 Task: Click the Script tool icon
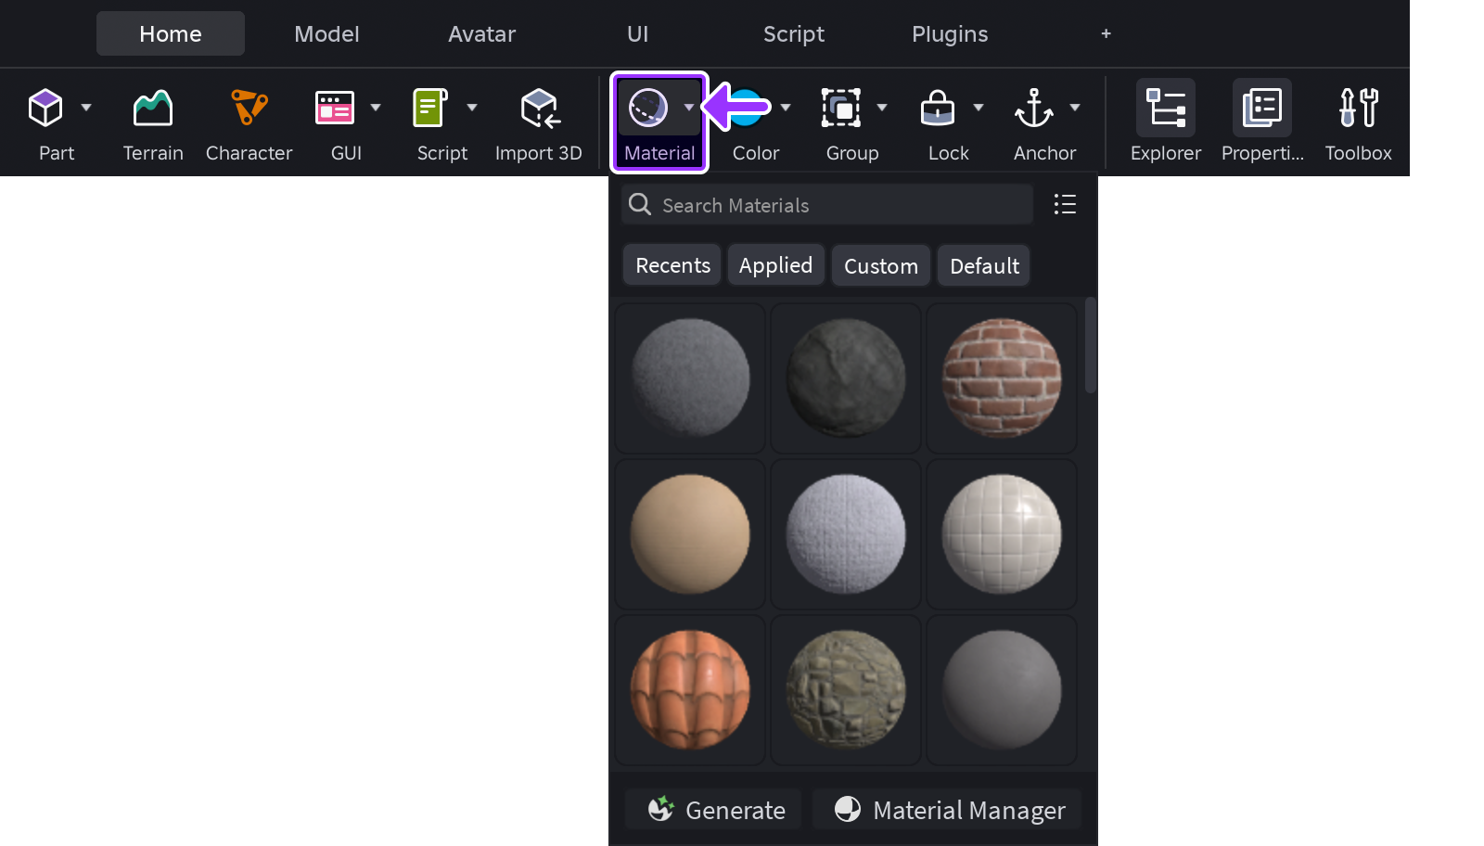[x=430, y=109]
